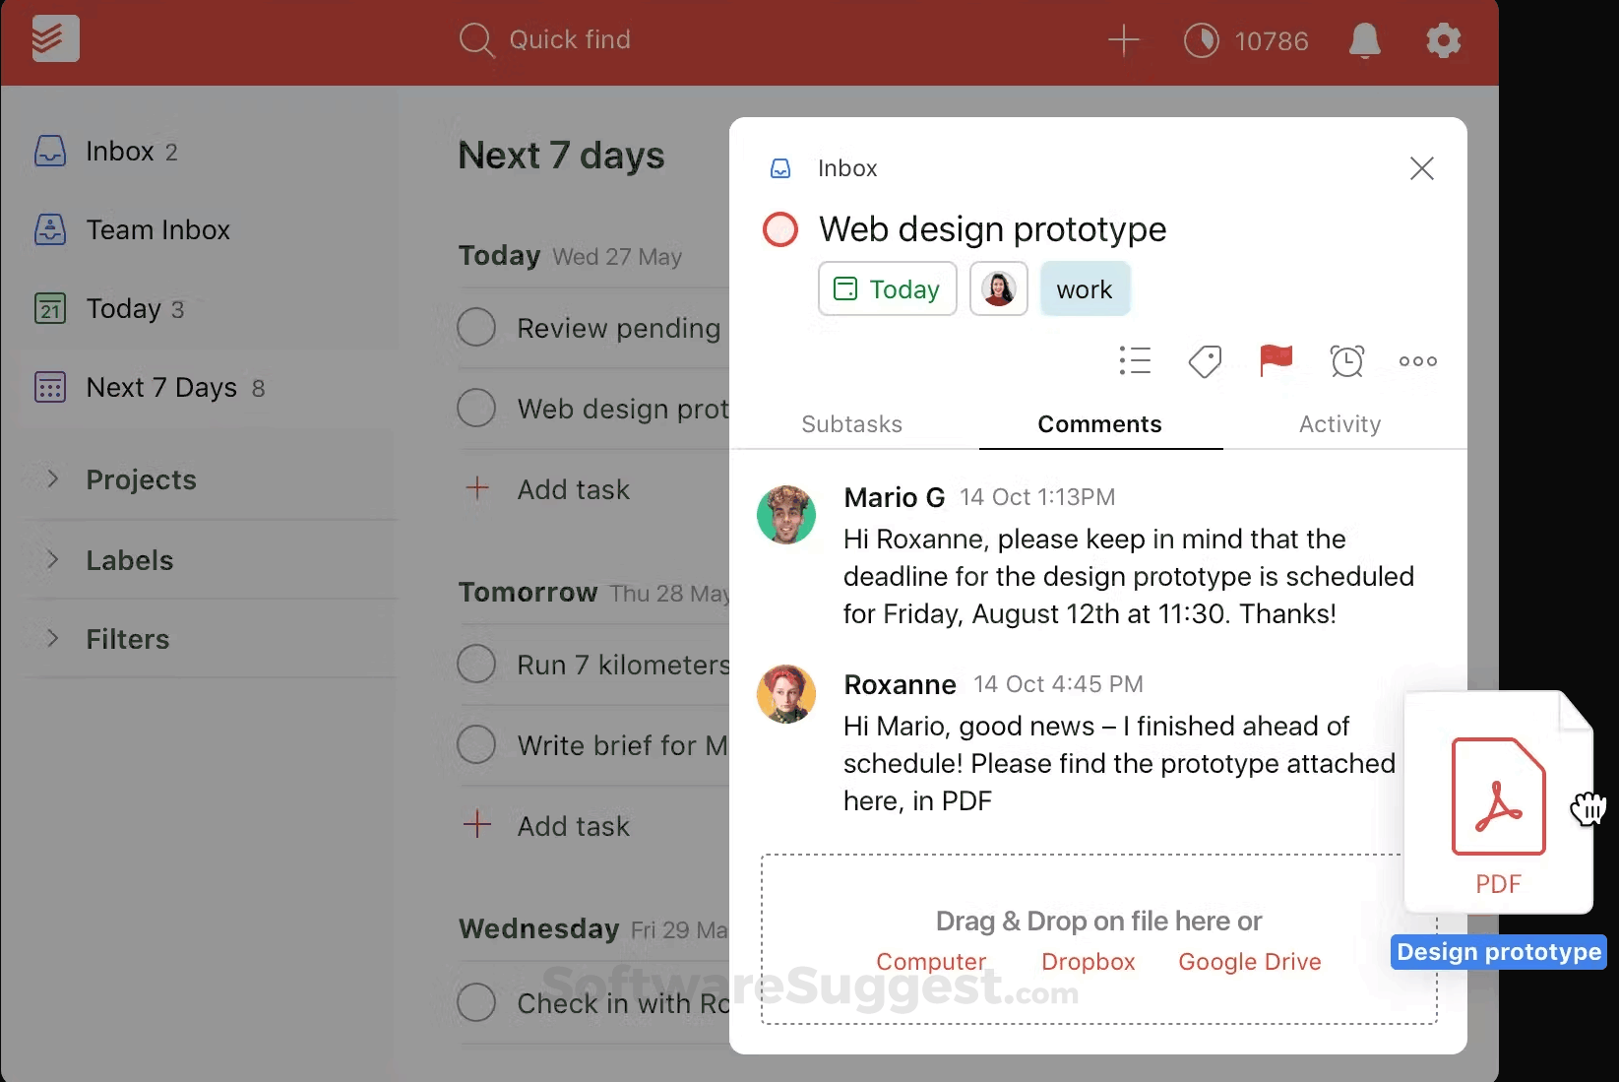
Task: Upload a file from Google Drive
Action: 1248,962
